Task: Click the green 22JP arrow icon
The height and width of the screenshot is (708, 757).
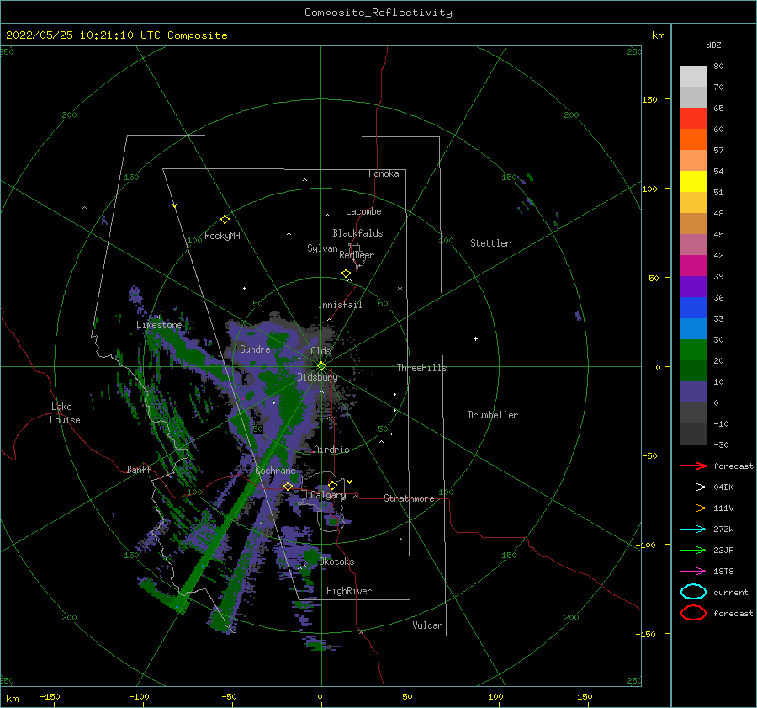Action: (x=693, y=550)
